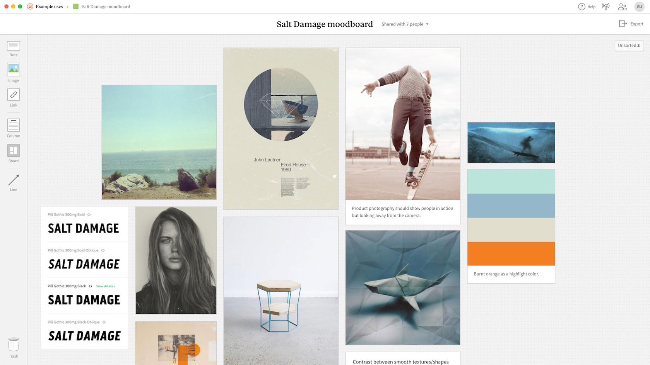Select the Column tool in sidebar
The image size is (650, 365).
click(x=14, y=125)
